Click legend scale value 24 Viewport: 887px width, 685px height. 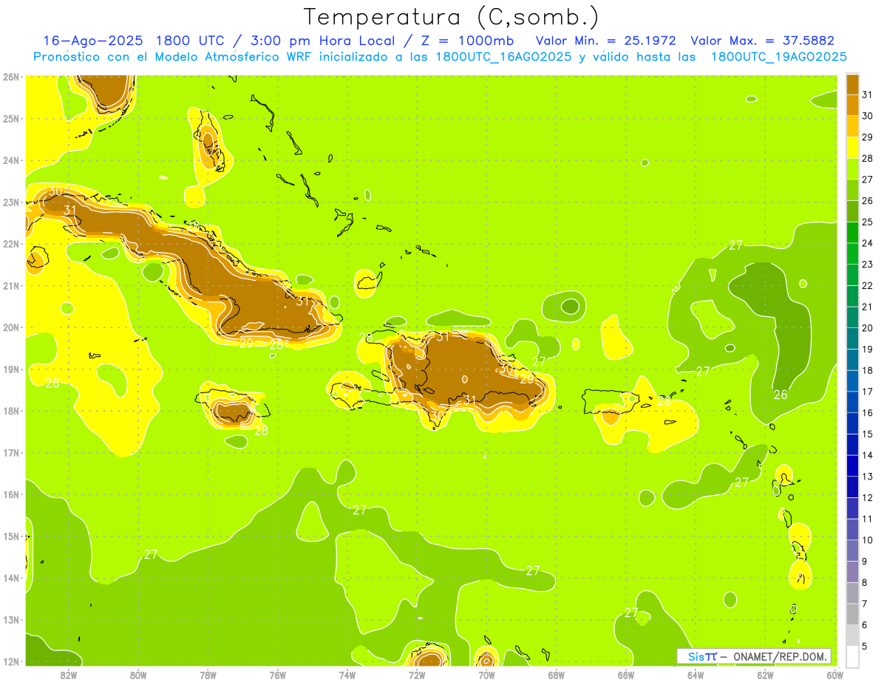867,242
